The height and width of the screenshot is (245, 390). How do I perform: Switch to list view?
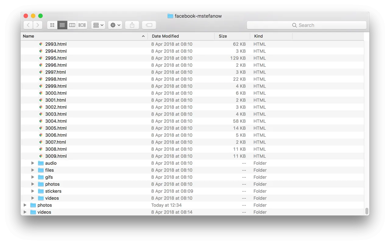tap(62, 25)
